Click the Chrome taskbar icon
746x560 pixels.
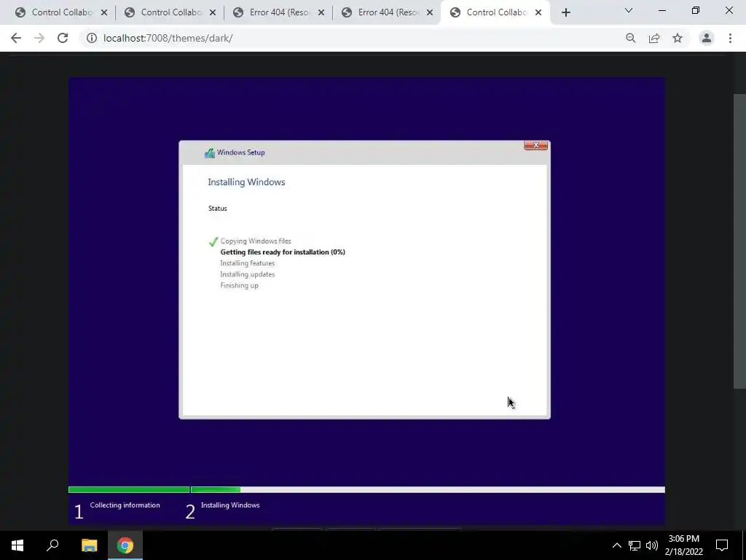tap(125, 545)
